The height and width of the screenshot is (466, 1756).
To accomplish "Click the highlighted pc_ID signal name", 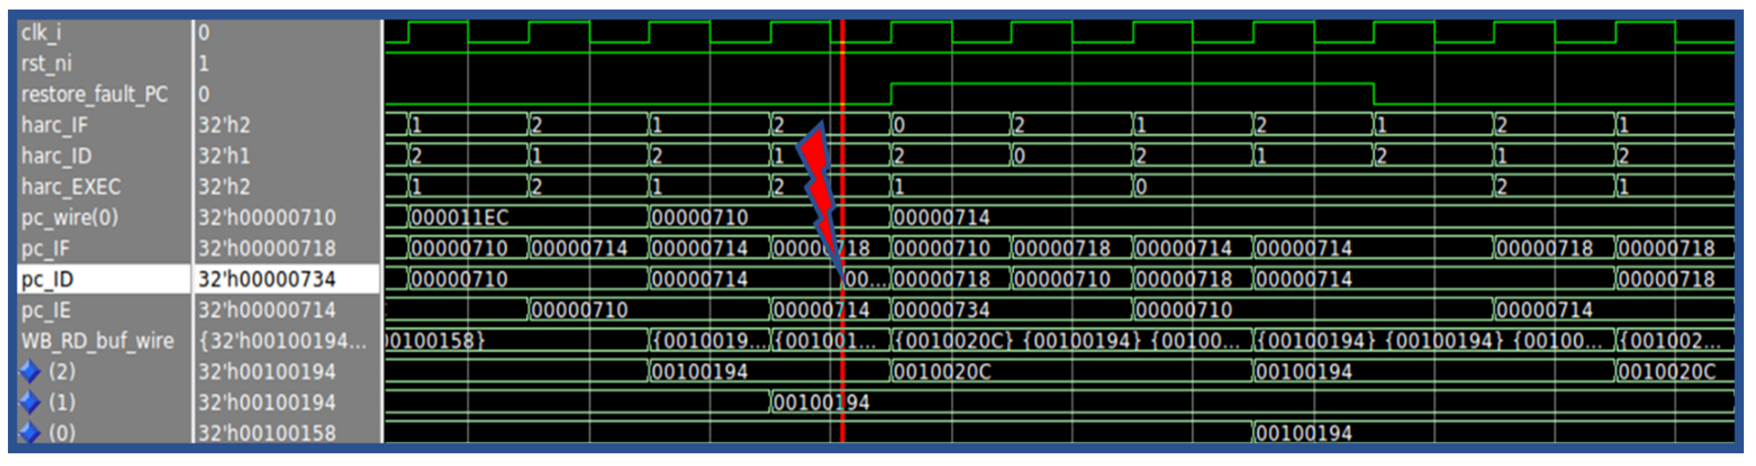I will click(x=47, y=279).
